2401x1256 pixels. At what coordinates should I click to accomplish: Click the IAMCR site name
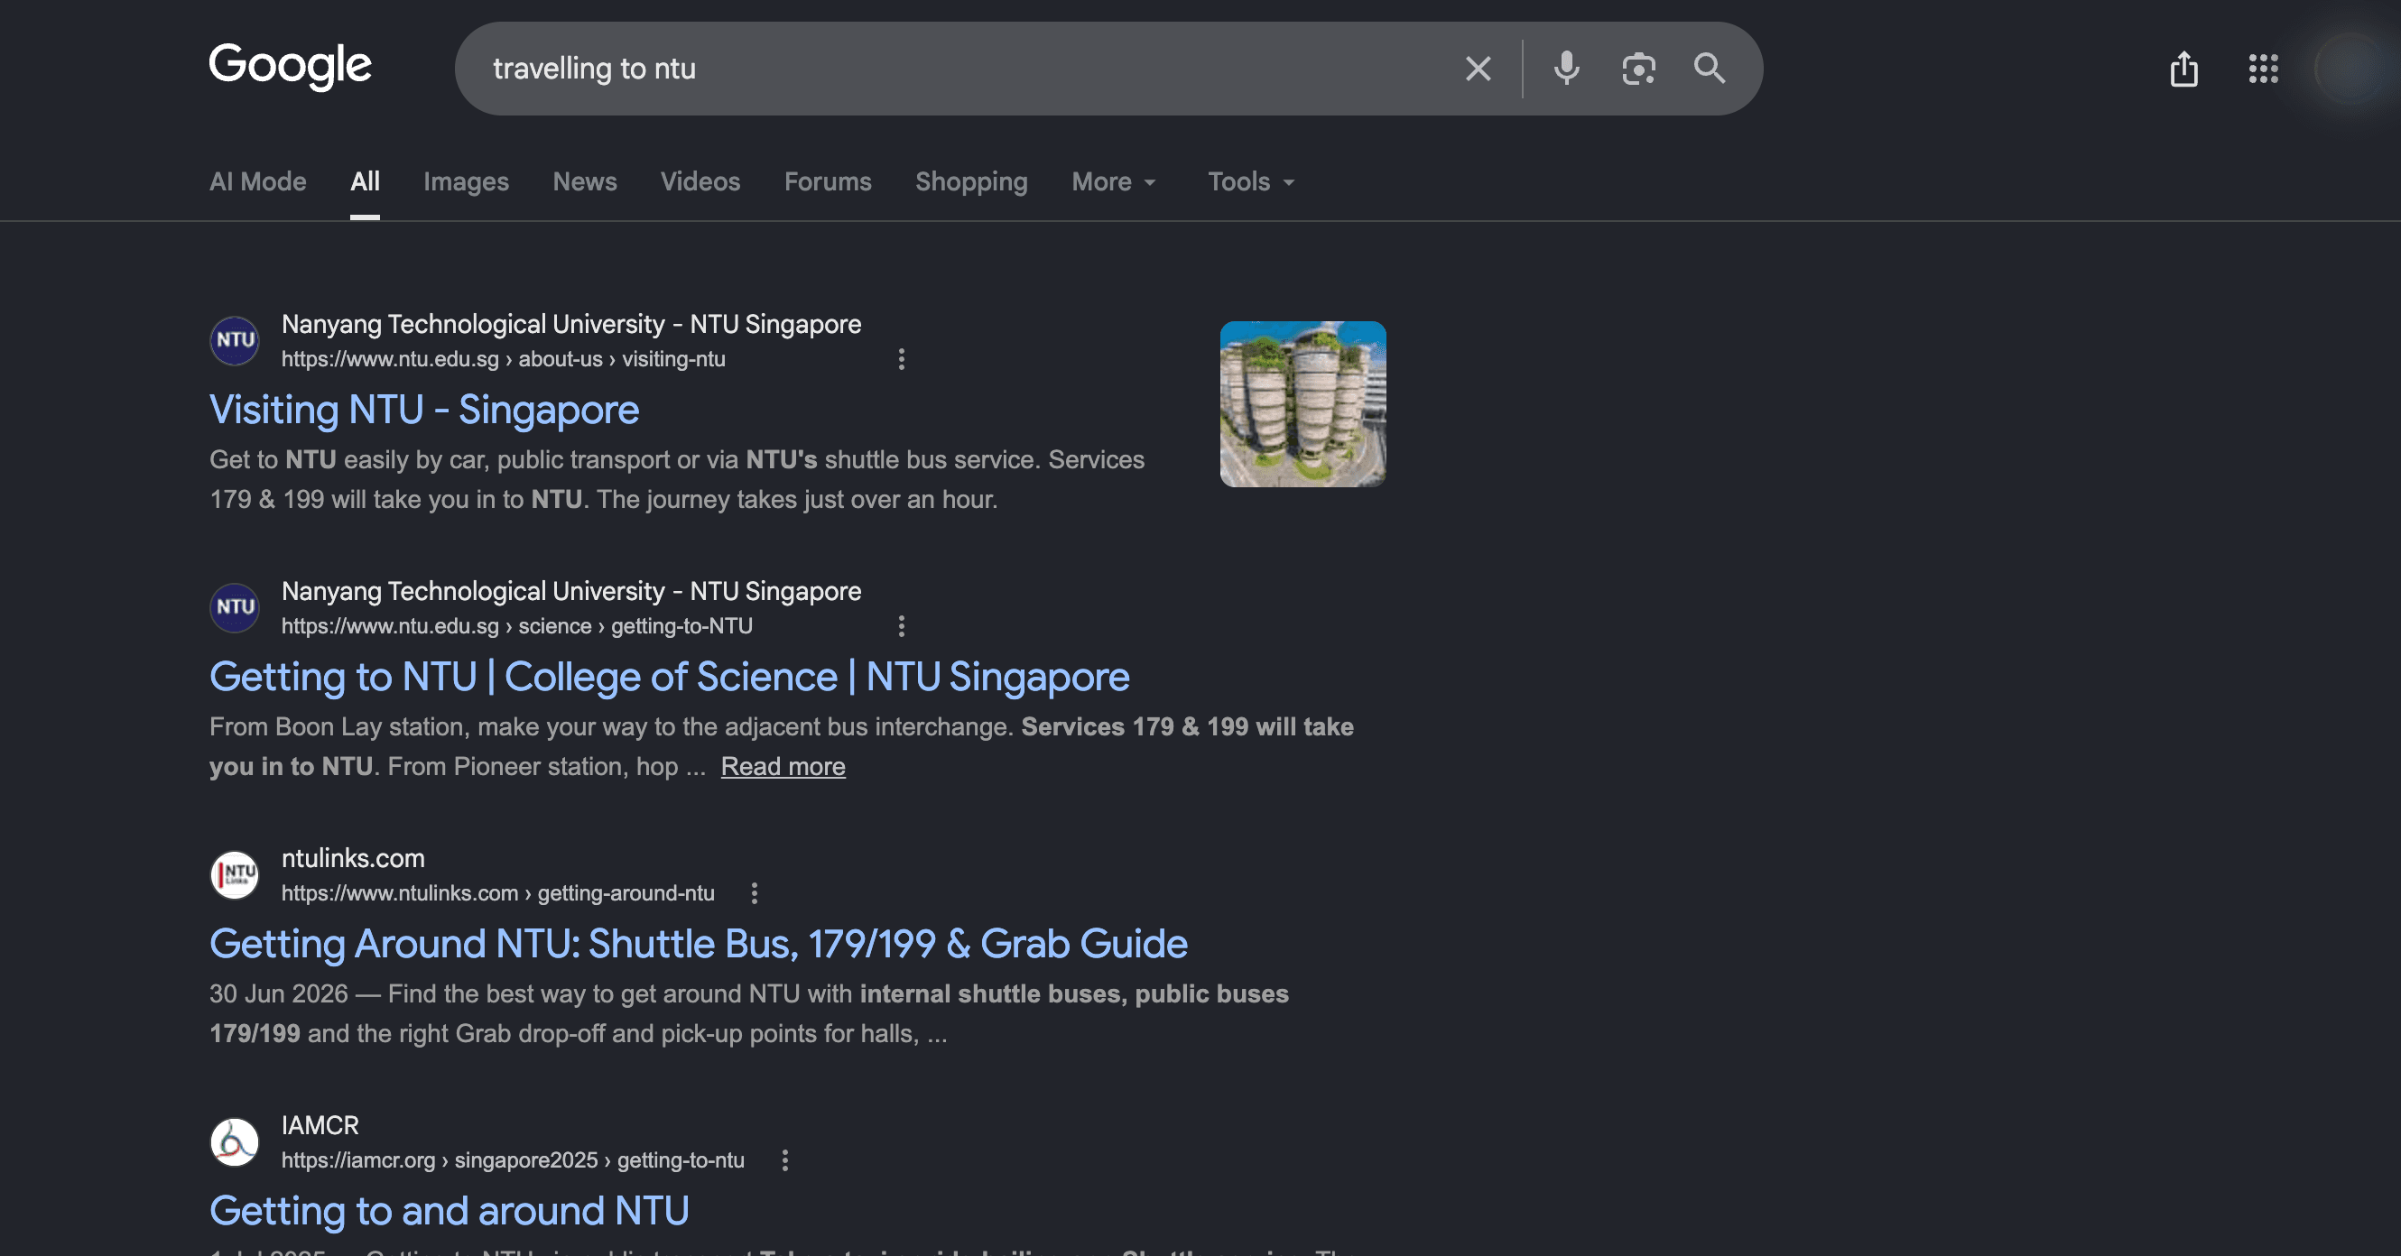(x=320, y=1125)
